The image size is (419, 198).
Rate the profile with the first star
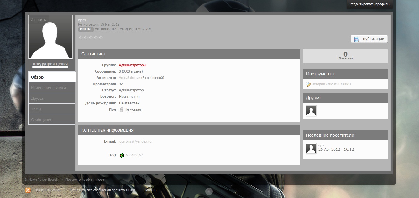81,38
